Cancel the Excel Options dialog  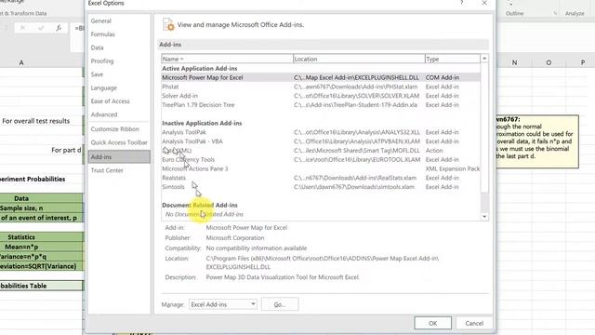(x=474, y=323)
